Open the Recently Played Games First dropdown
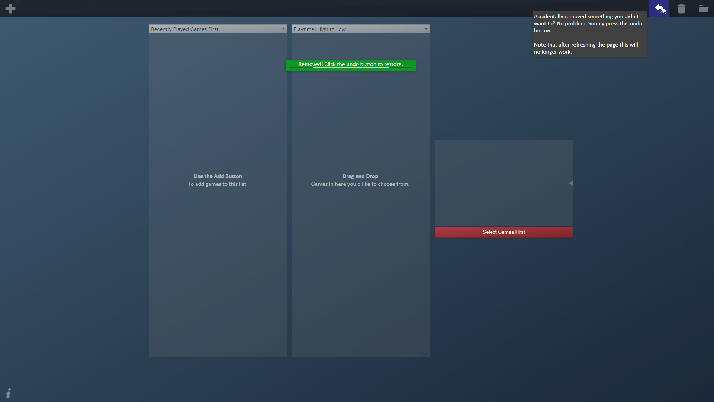This screenshot has width=714, height=402. 218,29
